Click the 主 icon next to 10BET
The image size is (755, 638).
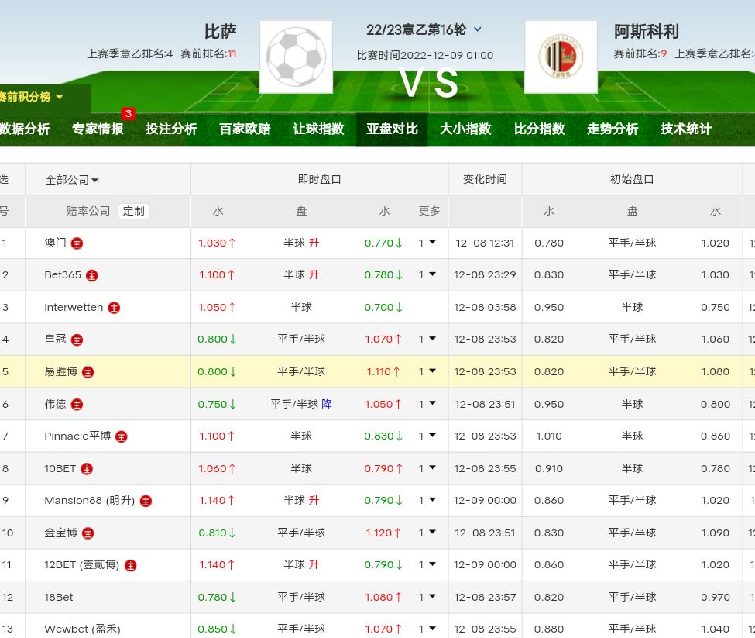click(87, 469)
